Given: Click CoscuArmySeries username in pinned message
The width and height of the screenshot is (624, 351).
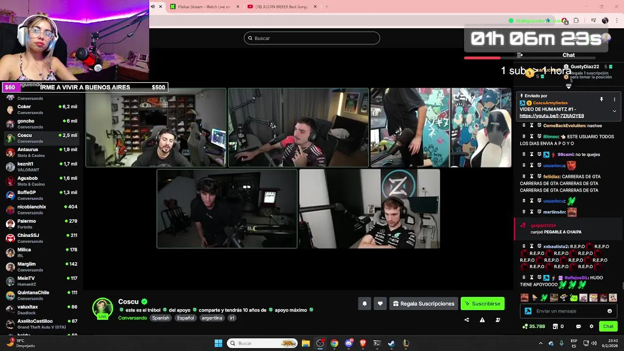Looking at the screenshot, I should coord(550,103).
